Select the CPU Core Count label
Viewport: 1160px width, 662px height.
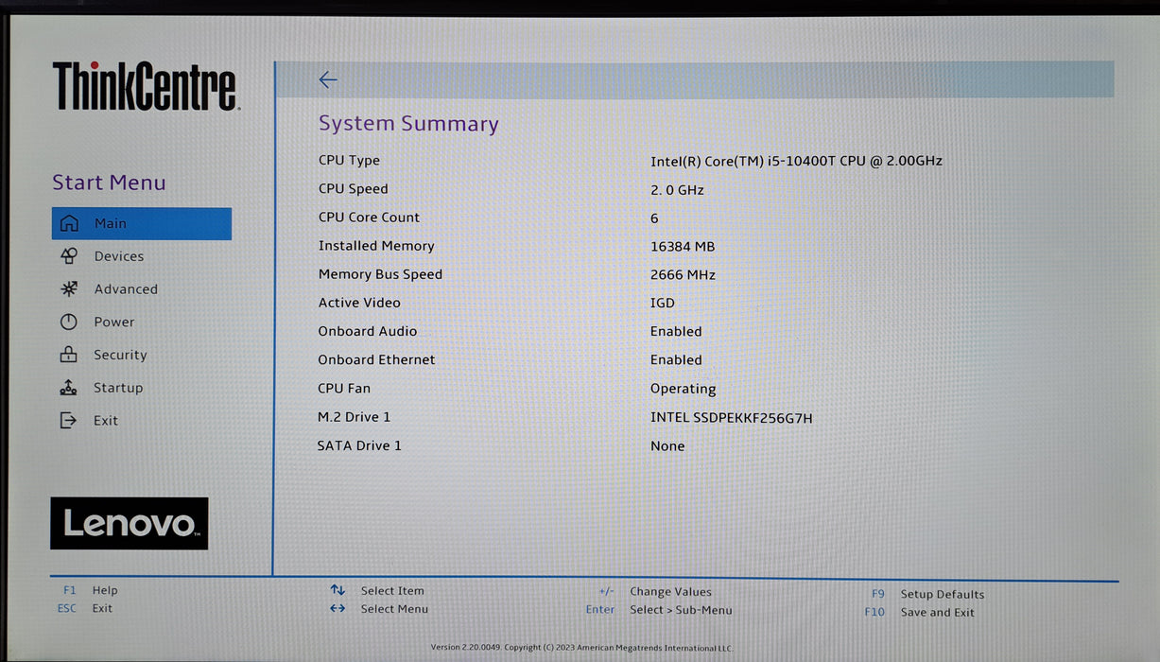(x=369, y=218)
